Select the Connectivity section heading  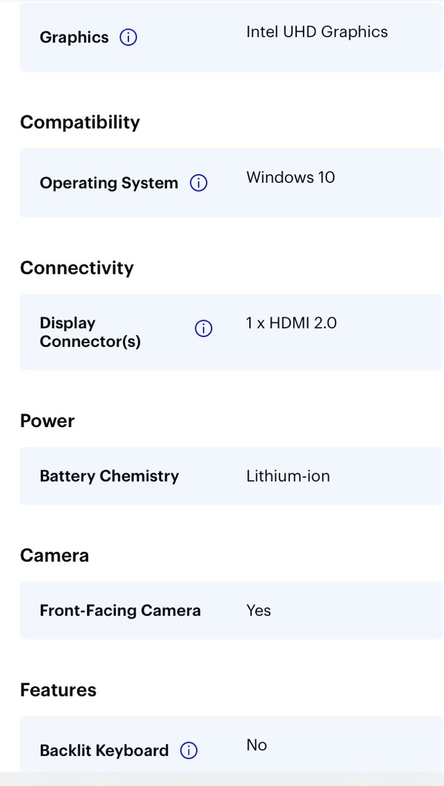[x=77, y=268]
